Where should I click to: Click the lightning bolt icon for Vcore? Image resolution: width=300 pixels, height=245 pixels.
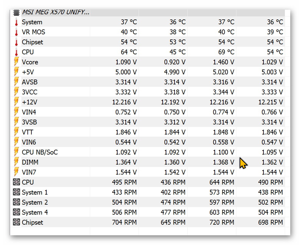coord(16,62)
